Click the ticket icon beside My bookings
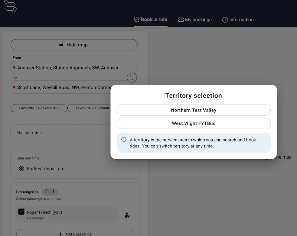 click(x=181, y=20)
